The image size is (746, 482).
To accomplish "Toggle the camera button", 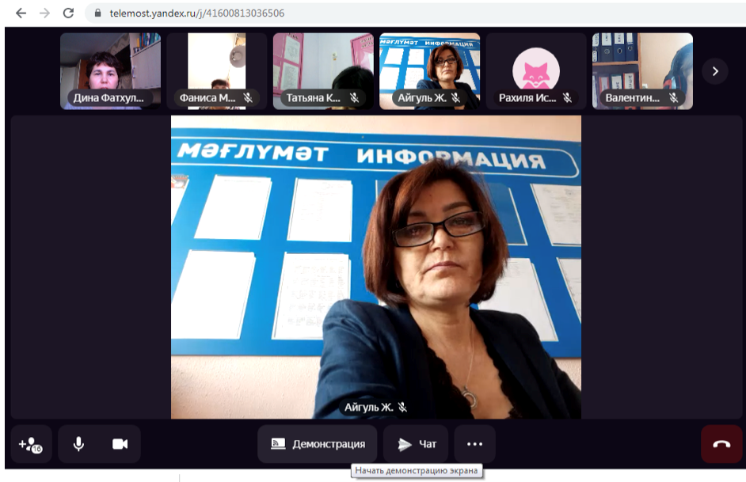I will pos(120,444).
